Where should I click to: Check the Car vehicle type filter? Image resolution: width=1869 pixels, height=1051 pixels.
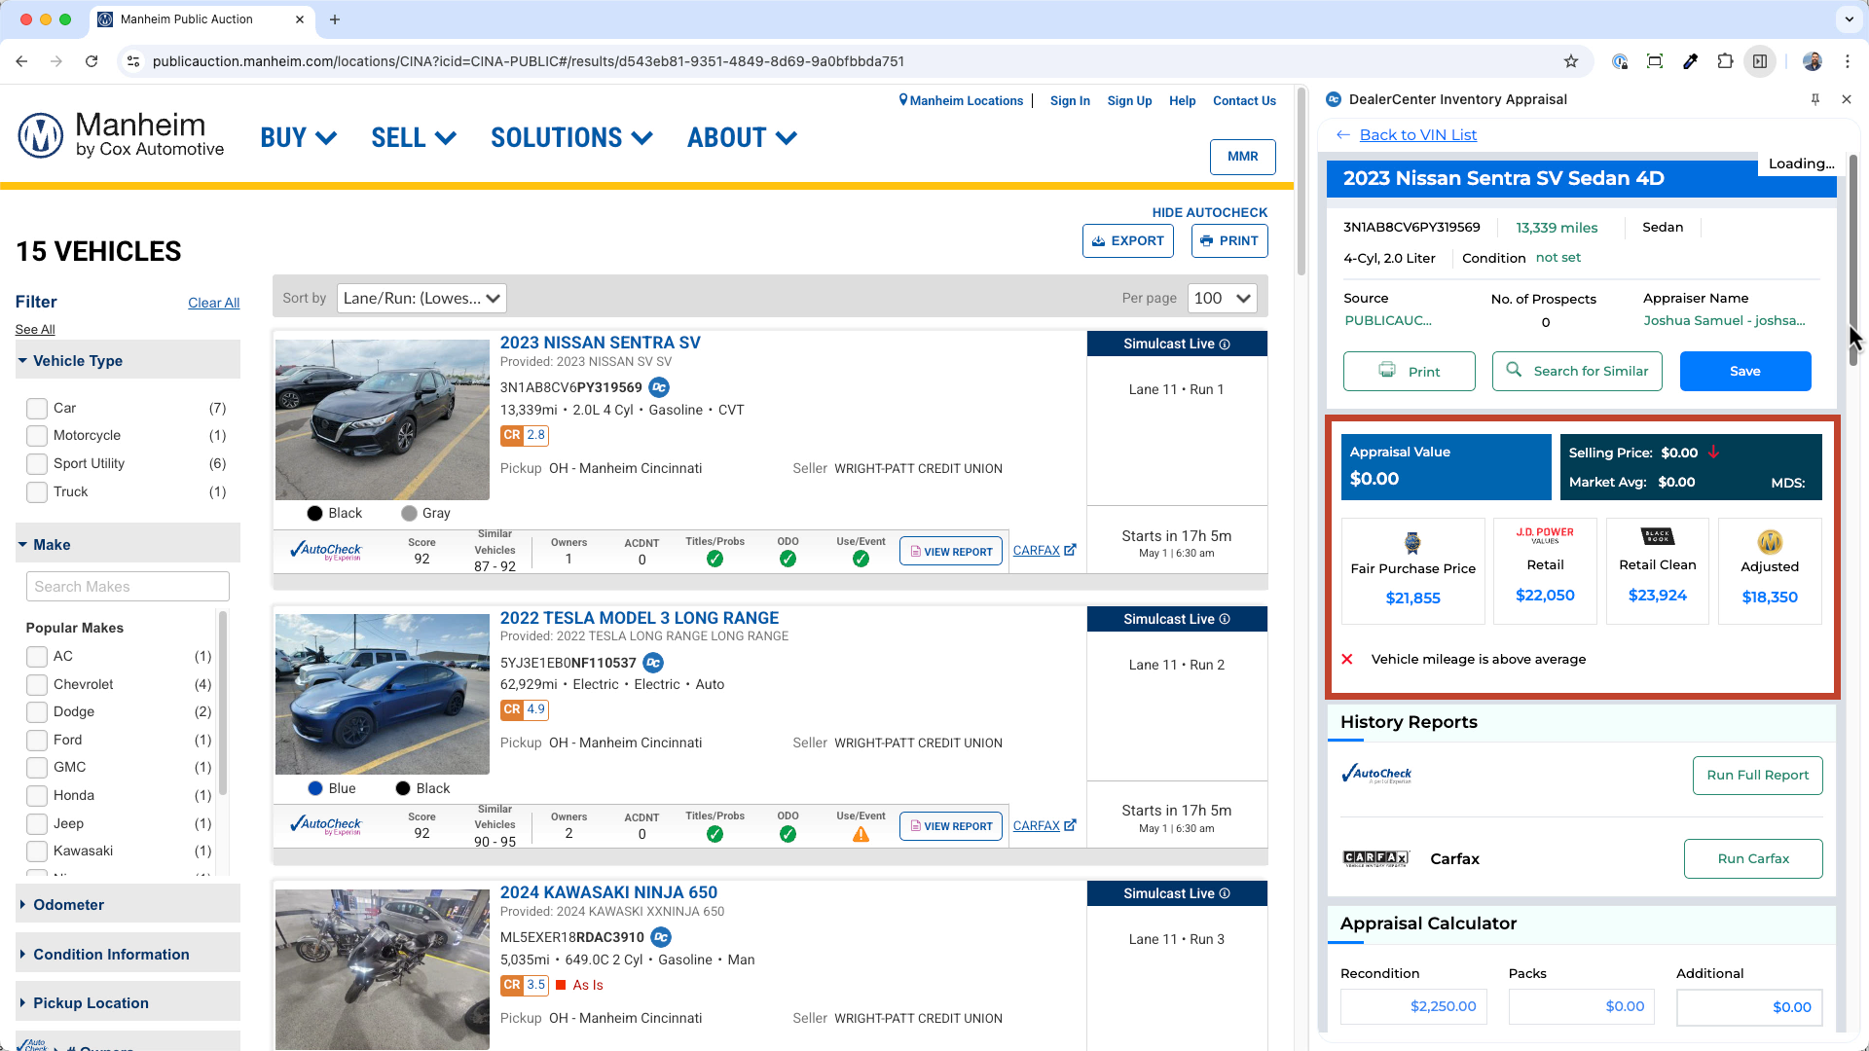tap(37, 409)
